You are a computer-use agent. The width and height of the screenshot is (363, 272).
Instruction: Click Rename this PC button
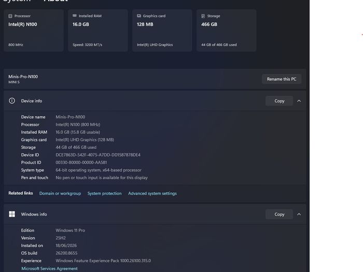click(x=282, y=79)
